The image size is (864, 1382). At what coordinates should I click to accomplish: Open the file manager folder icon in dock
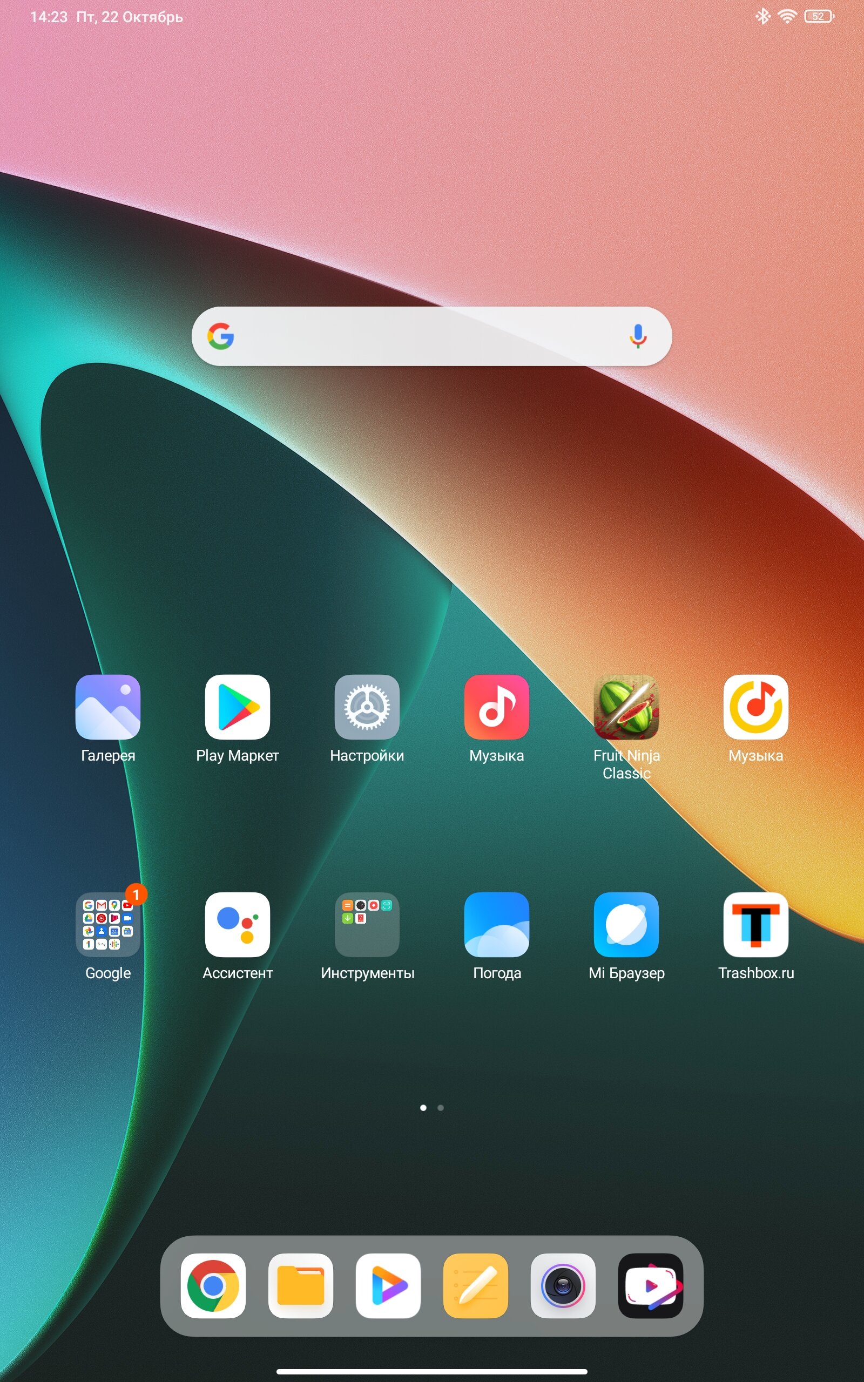click(301, 1286)
